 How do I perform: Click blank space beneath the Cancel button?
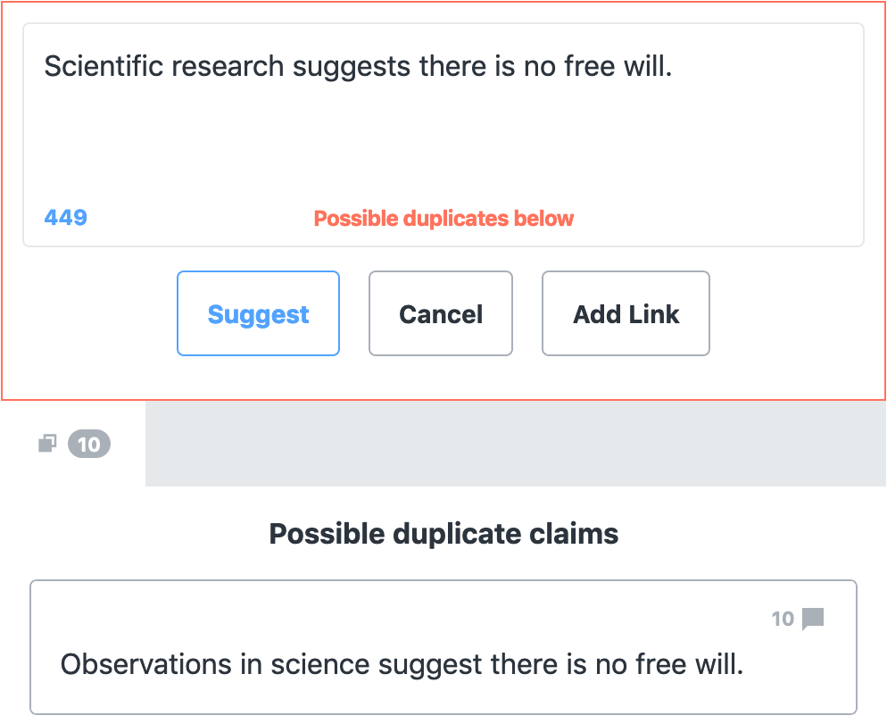(441, 378)
